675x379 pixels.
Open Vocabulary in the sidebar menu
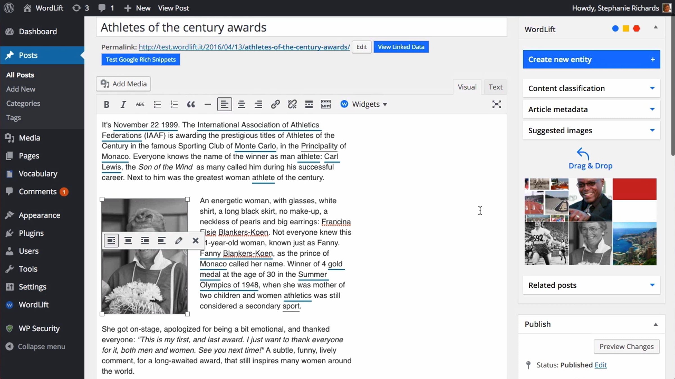coord(38,174)
